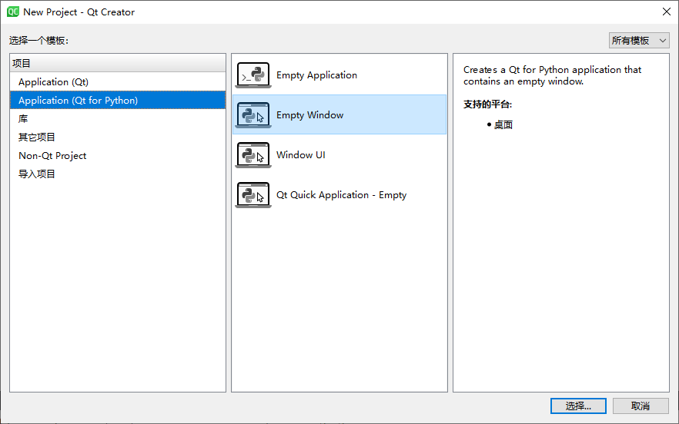Click the Qt Creator logo in the title bar

pos(13,12)
